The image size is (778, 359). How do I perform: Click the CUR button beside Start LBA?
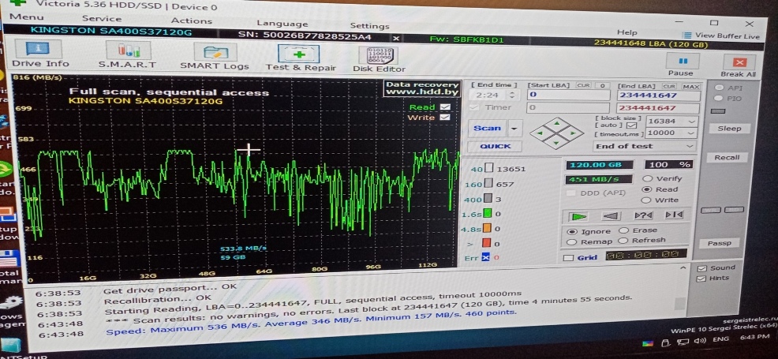click(582, 85)
